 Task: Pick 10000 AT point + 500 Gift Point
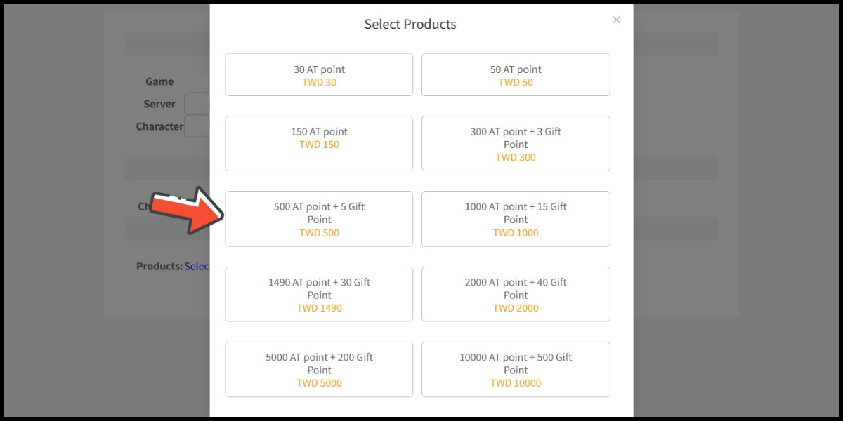516,369
